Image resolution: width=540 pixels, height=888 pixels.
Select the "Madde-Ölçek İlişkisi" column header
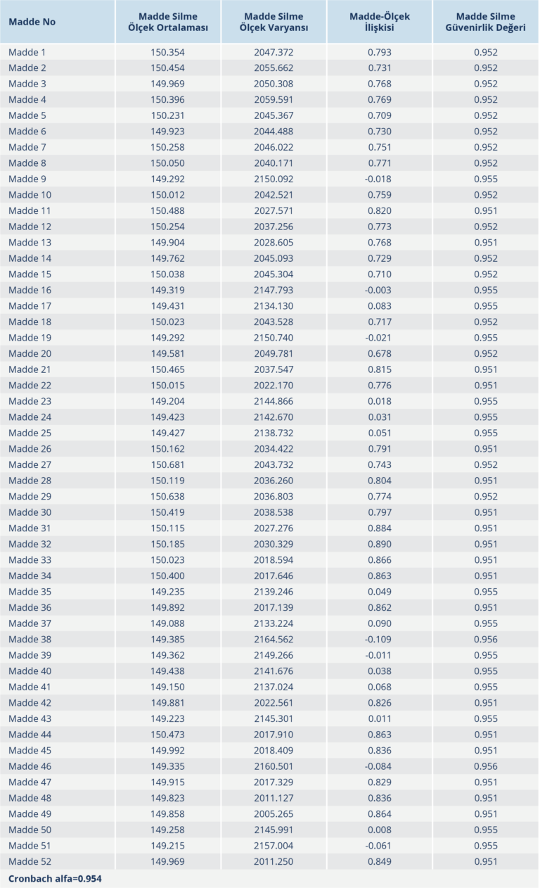[x=380, y=22]
